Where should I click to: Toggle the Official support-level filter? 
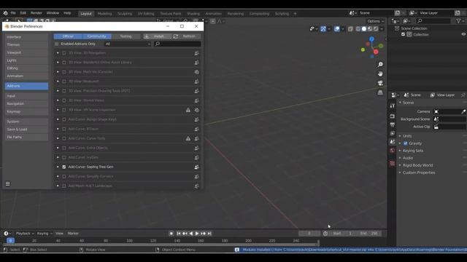click(68, 36)
